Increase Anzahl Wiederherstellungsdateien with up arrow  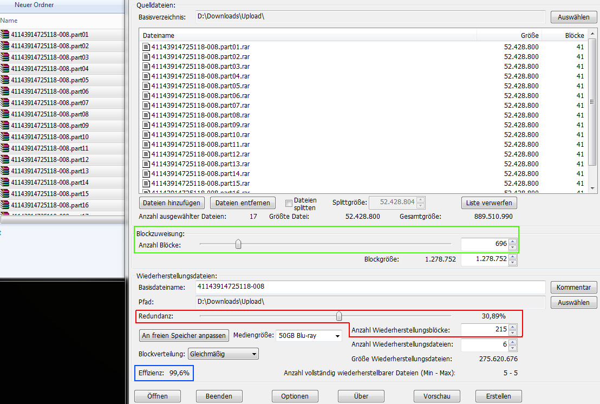[x=512, y=341]
